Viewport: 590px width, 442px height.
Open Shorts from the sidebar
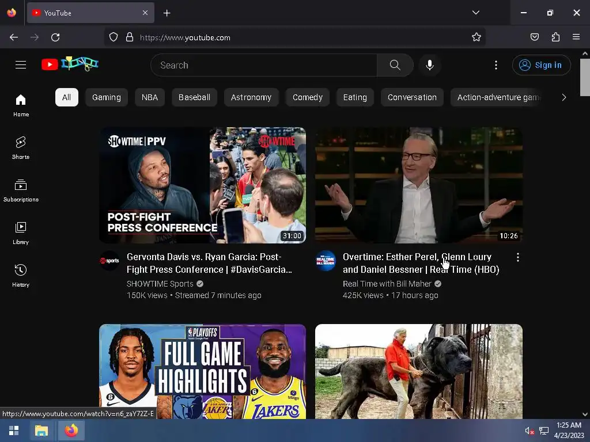point(21,148)
